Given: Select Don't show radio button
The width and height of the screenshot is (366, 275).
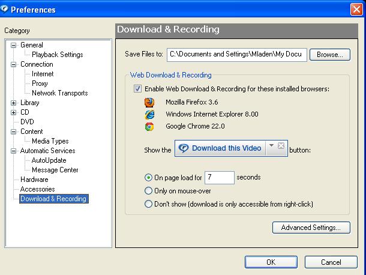Looking at the screenshot, I should [x=148, y=204].
